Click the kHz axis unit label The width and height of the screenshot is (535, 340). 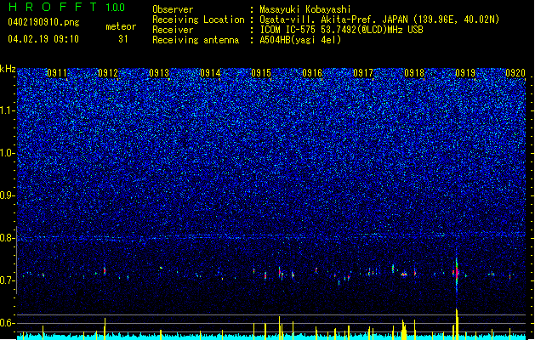[x=8, y=69]
